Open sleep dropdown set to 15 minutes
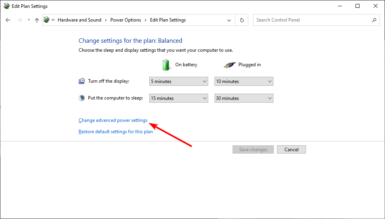The image size is (385, 219). tap(178, 98)
